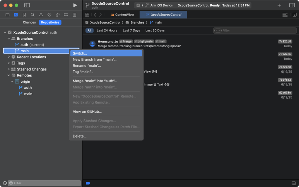Click the commit hash c79de36
299x187 pixels.
[285, 54]
